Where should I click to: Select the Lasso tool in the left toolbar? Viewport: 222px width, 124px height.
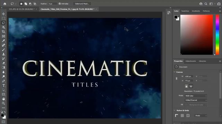click(3, 23)
